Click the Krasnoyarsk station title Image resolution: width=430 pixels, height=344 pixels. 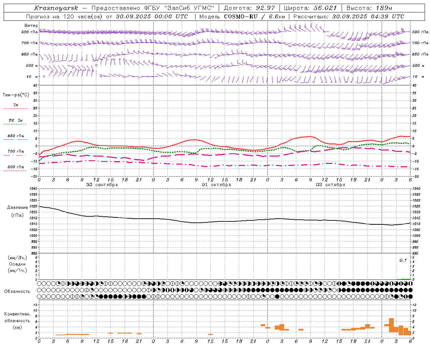[x=56, y=8]
